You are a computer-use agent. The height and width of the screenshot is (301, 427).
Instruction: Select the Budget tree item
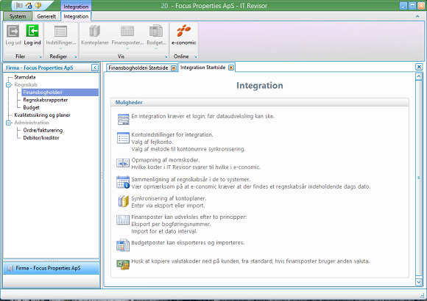[32, 108]
